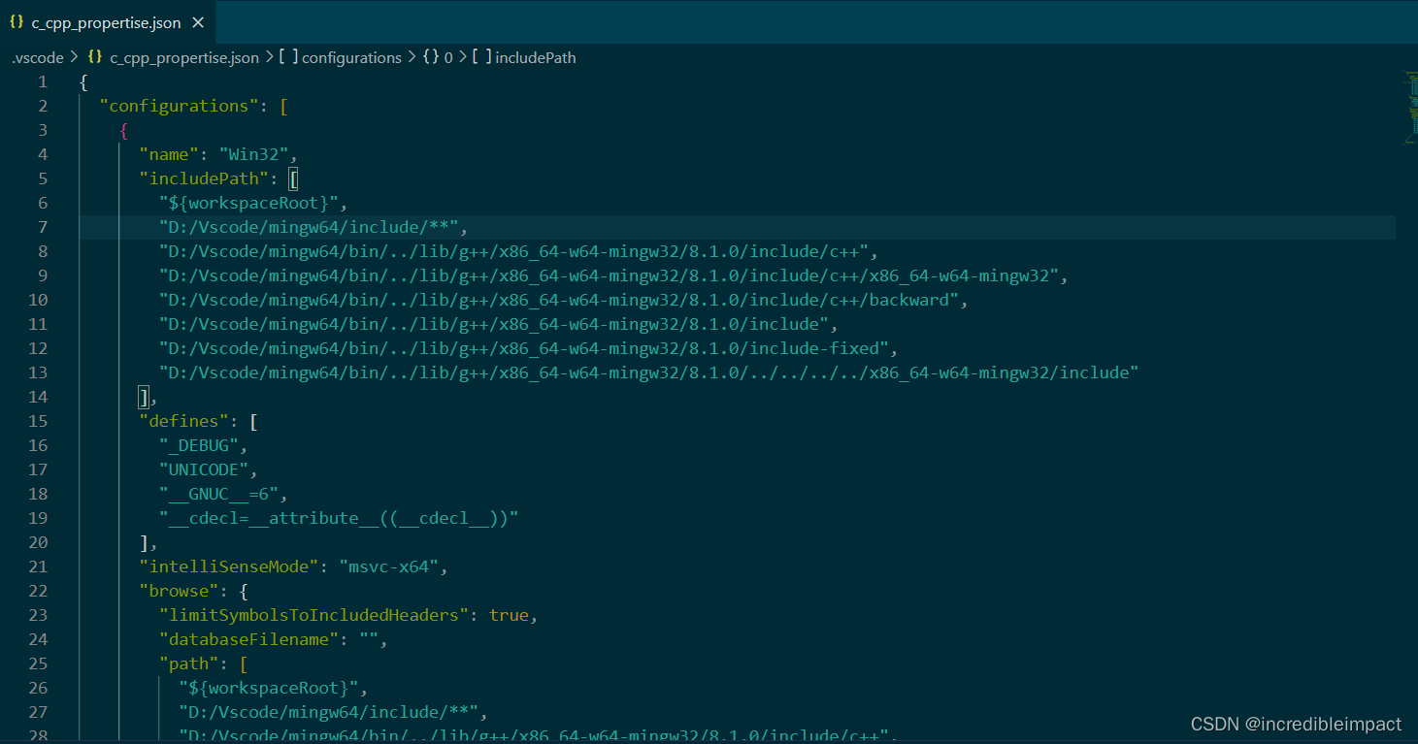Click the object braces icon before breadcrumb 0
This screenshot has height=744, width=1418.
pos(431,57)
